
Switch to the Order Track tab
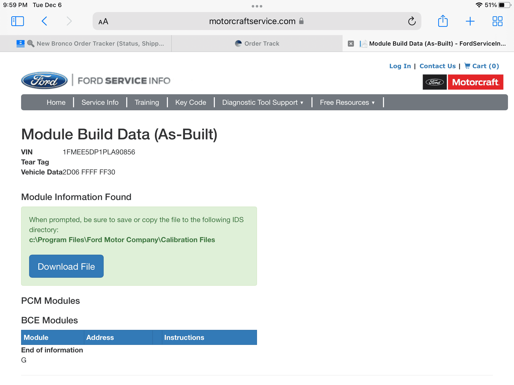pos(257,44)
